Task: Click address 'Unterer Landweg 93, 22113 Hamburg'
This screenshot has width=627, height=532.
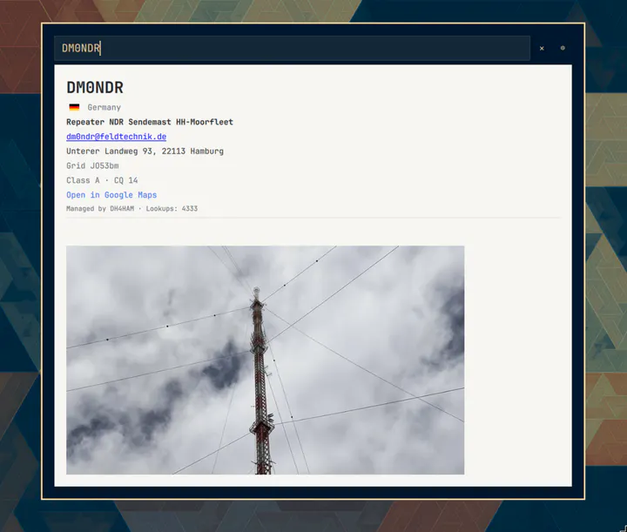Action: 145,152
